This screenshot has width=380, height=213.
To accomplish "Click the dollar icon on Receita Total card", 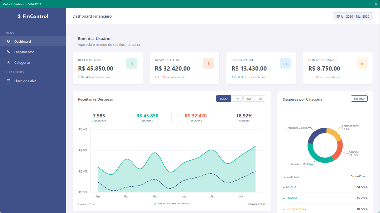I will point(132,63).
